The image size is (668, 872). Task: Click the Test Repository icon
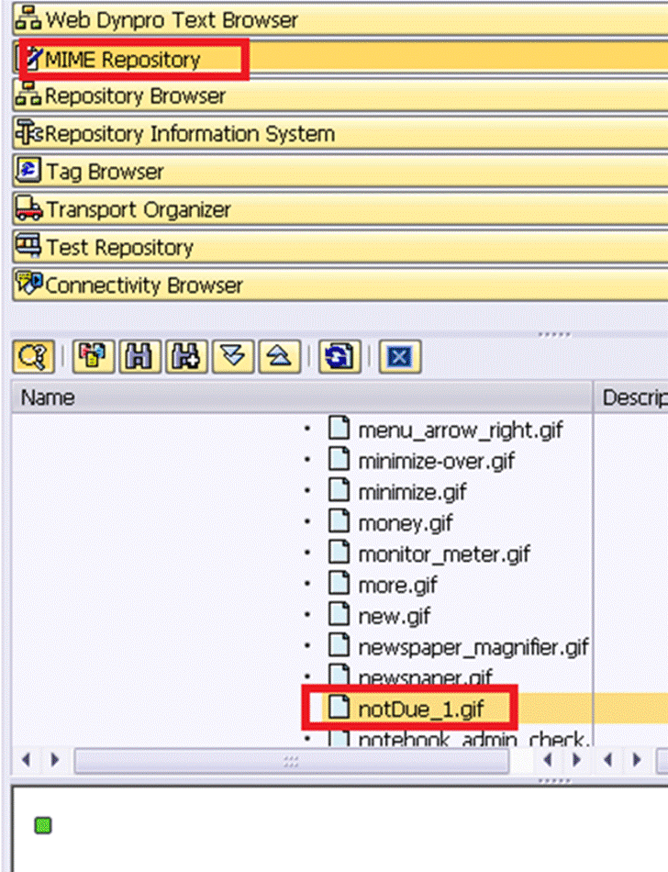click(x=28, y=246)
